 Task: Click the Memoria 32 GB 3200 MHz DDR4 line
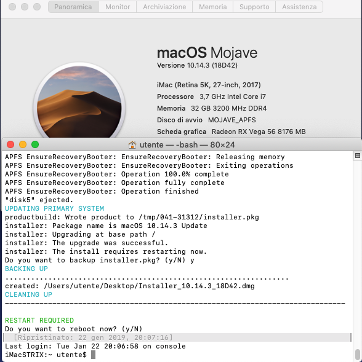212,108
